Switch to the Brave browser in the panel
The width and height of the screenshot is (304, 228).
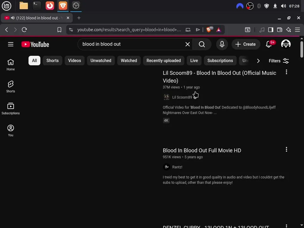(63, 6)
